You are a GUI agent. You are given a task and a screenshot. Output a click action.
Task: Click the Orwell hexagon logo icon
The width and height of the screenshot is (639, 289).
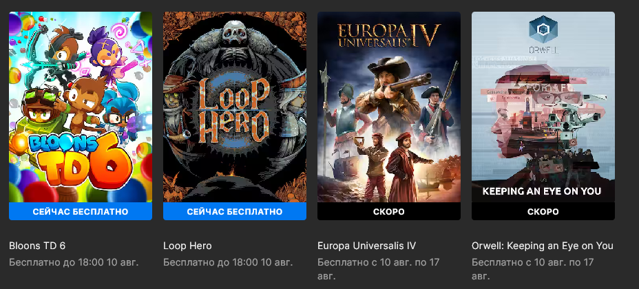543,29
